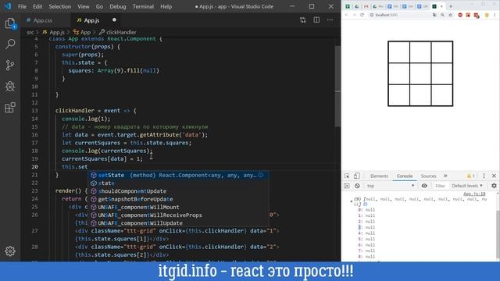This screenshot has height=281, width=500.
Task: Click the browser translate icon
Action: [434, 15]
